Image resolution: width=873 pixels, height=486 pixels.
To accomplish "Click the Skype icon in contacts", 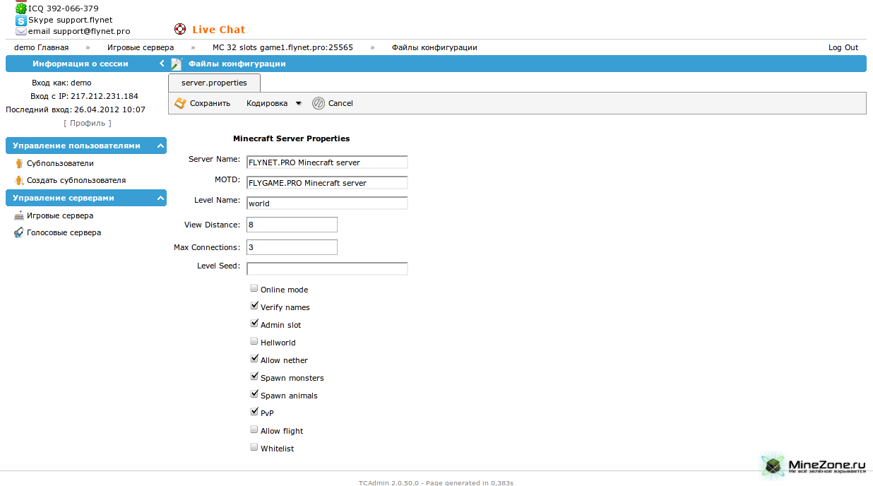I will (21, 20).
